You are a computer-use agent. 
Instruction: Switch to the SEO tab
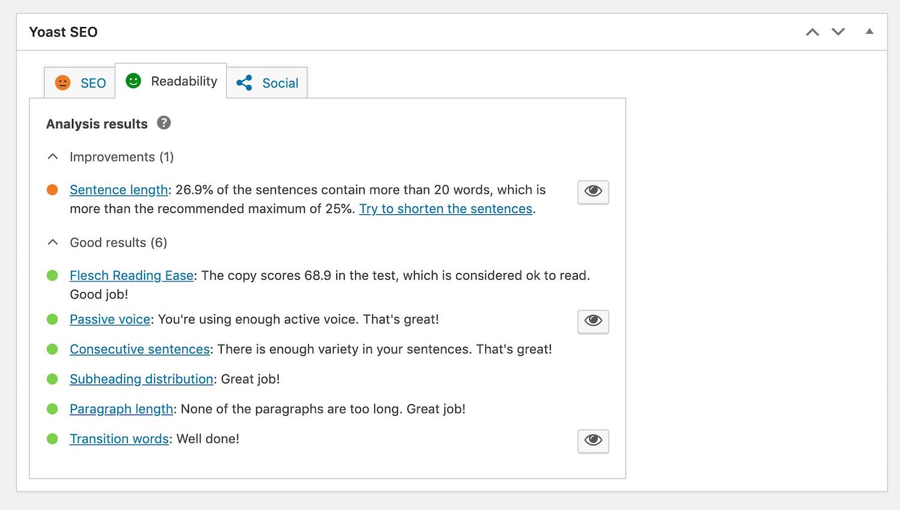93,83
